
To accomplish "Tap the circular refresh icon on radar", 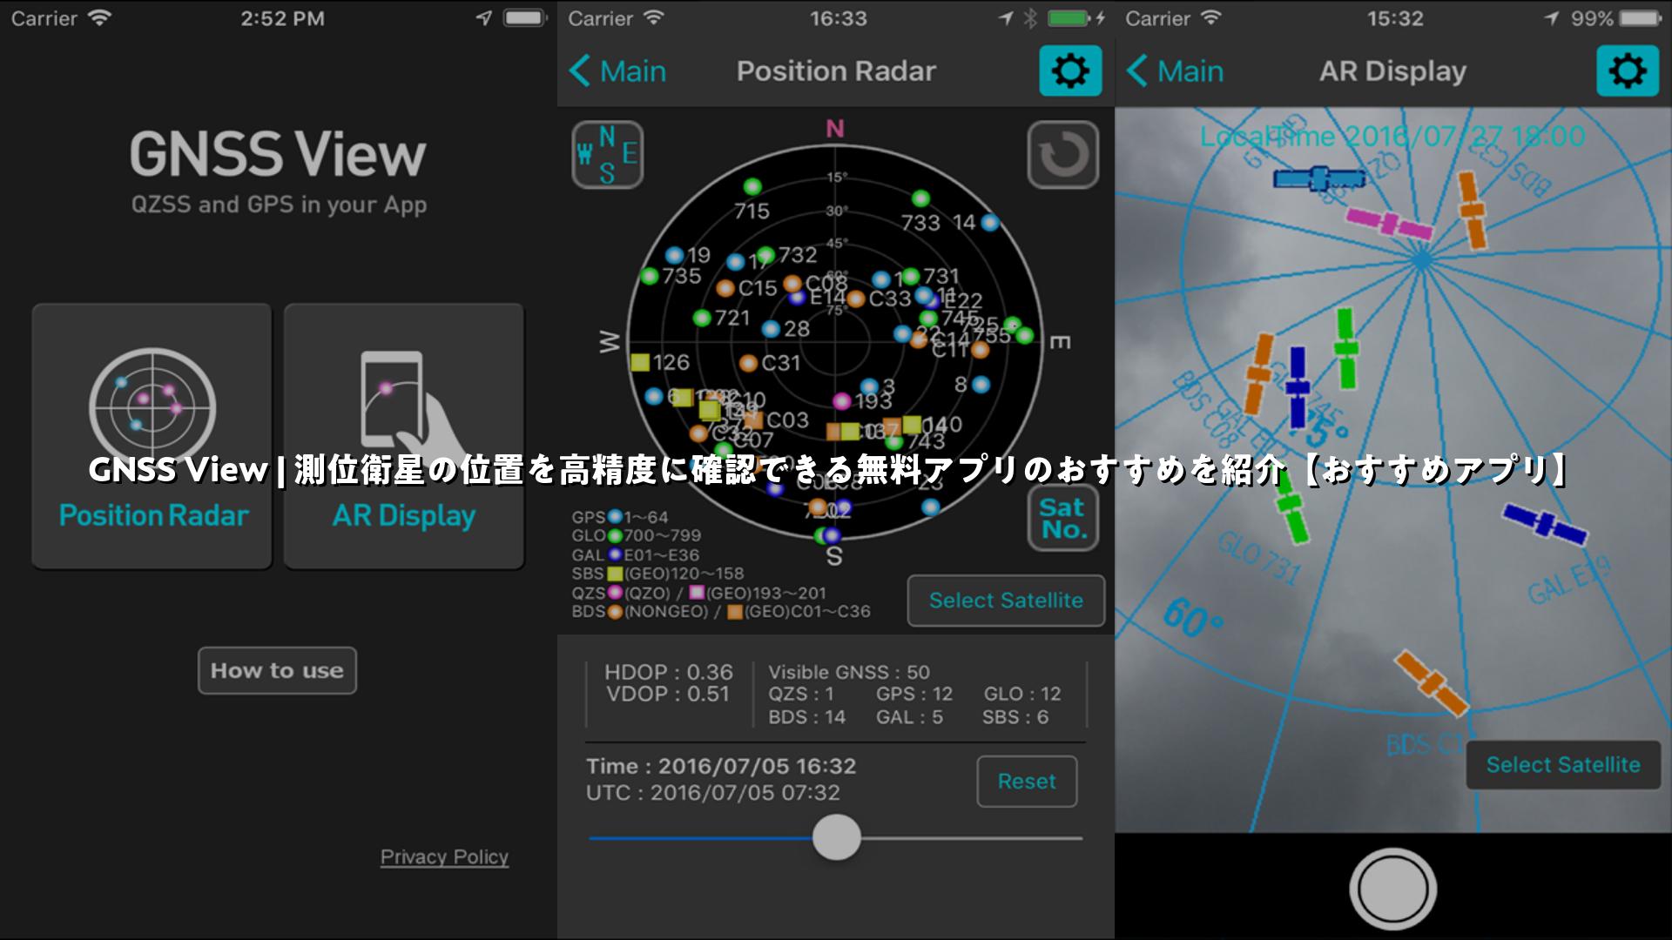I will click(x=1063, y=155).
